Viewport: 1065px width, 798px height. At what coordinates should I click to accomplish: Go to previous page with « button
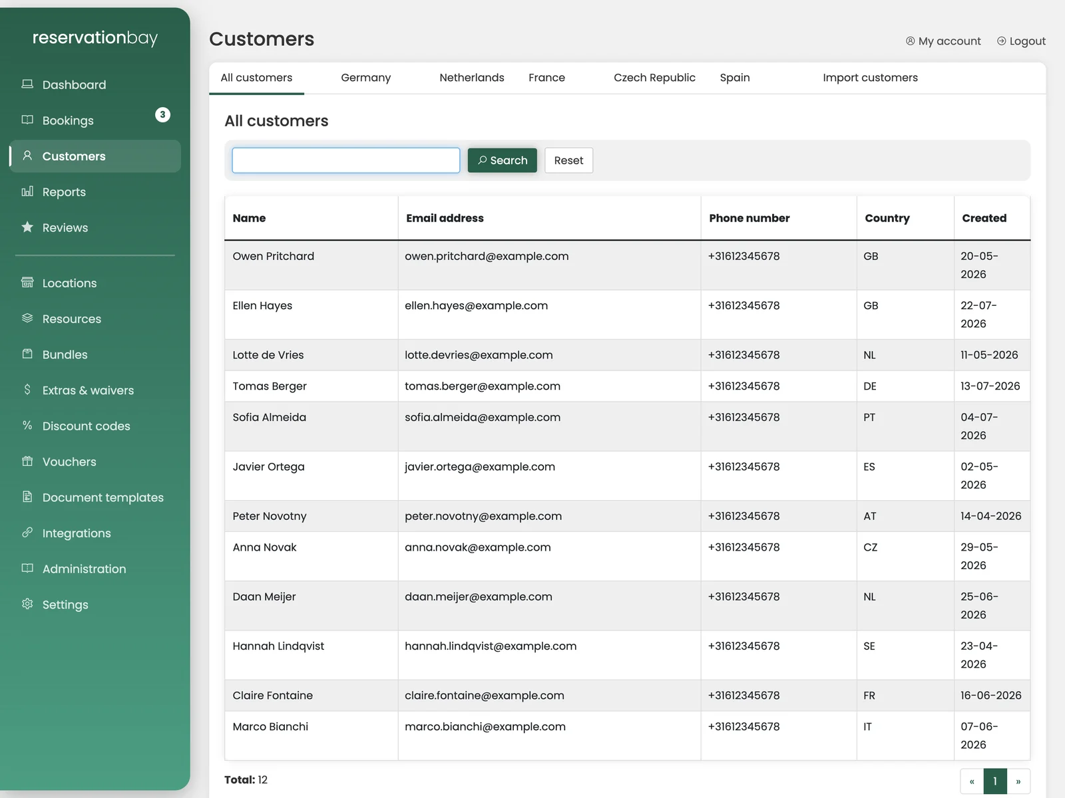[972, 781]
